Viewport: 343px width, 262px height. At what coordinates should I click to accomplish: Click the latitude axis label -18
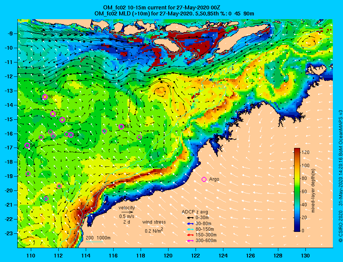(9, 162)
